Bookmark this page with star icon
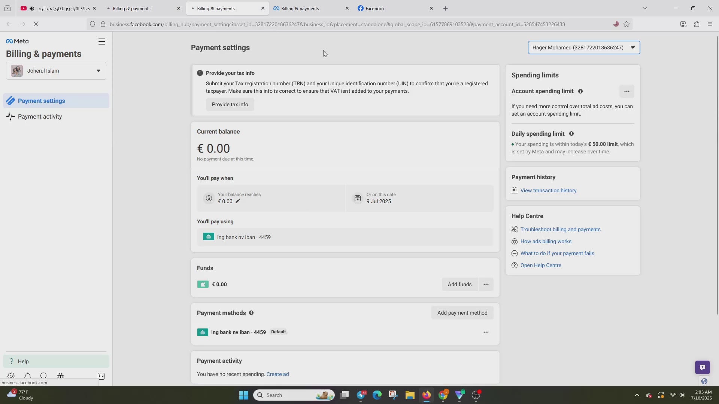 [x=627, y=24]
